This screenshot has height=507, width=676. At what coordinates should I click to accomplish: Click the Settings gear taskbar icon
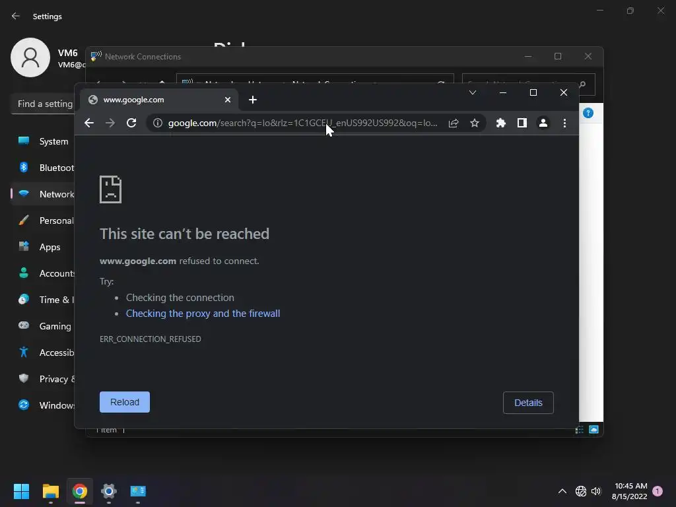tap(109, 491)
